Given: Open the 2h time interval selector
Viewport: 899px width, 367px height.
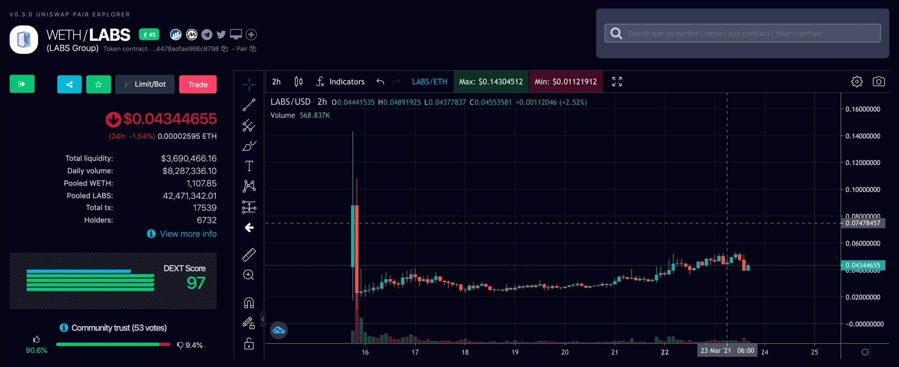Looking at the screenshot, I should pyautogui.click(x=276, y=82).
